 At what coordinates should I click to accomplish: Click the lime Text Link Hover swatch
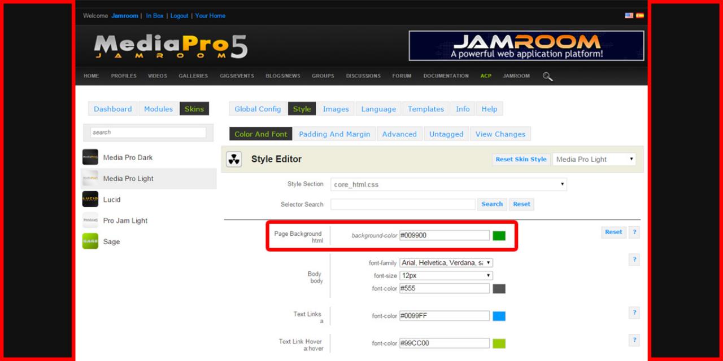click(x=499, y=344)
